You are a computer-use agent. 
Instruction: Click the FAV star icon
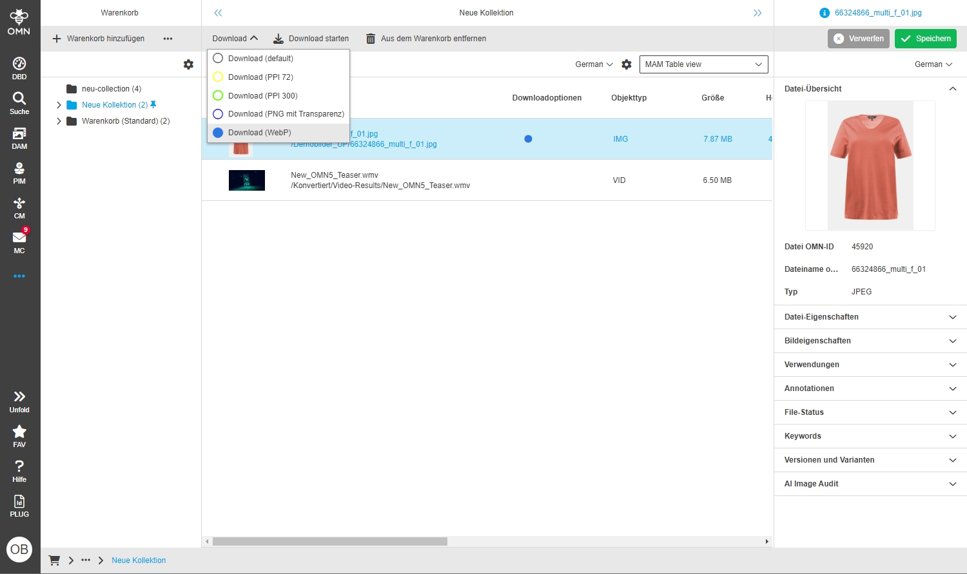[x=19, y=435]
